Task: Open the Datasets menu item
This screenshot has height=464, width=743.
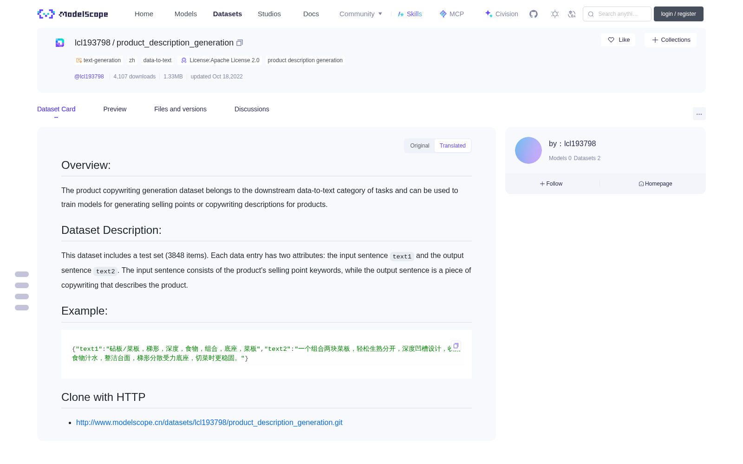Action: click(x=228, y=14)
